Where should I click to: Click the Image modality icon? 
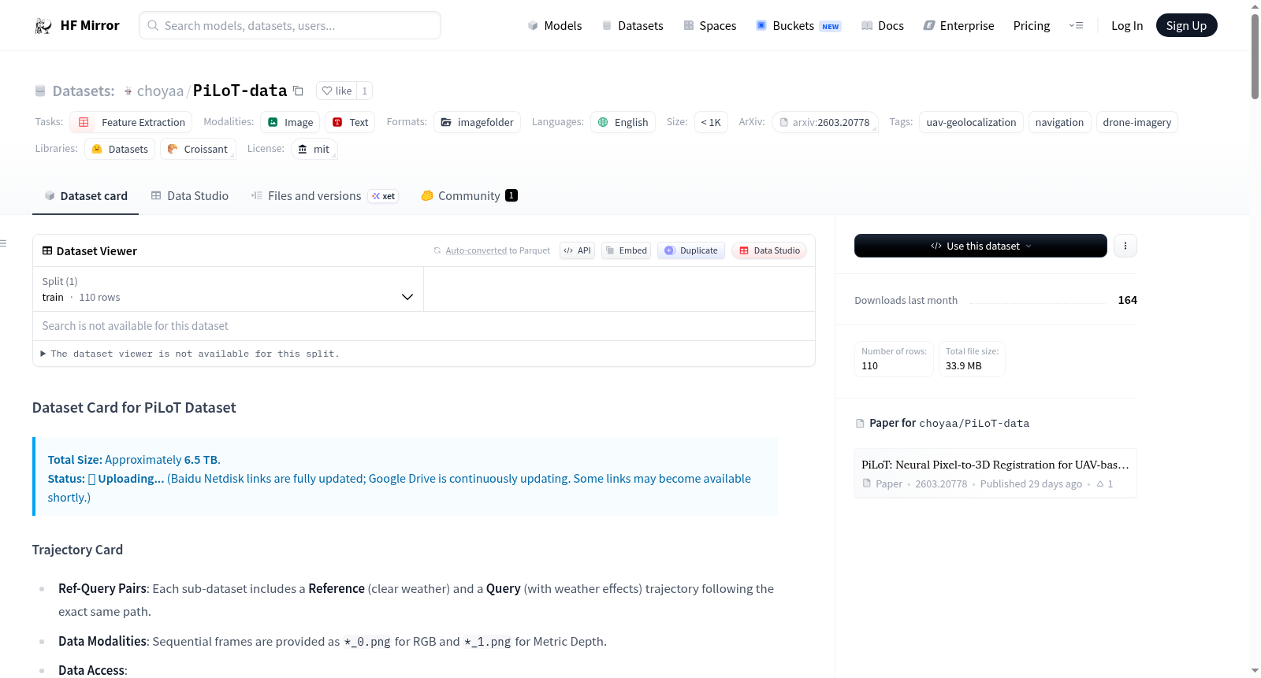pos(273,122)
